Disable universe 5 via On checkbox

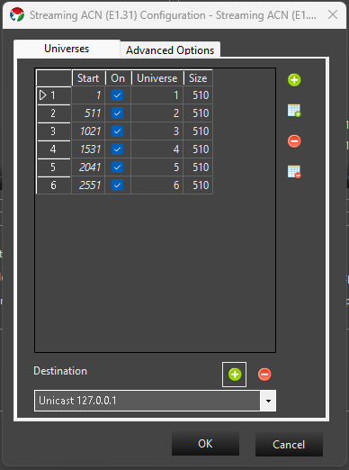pos(118,167)
